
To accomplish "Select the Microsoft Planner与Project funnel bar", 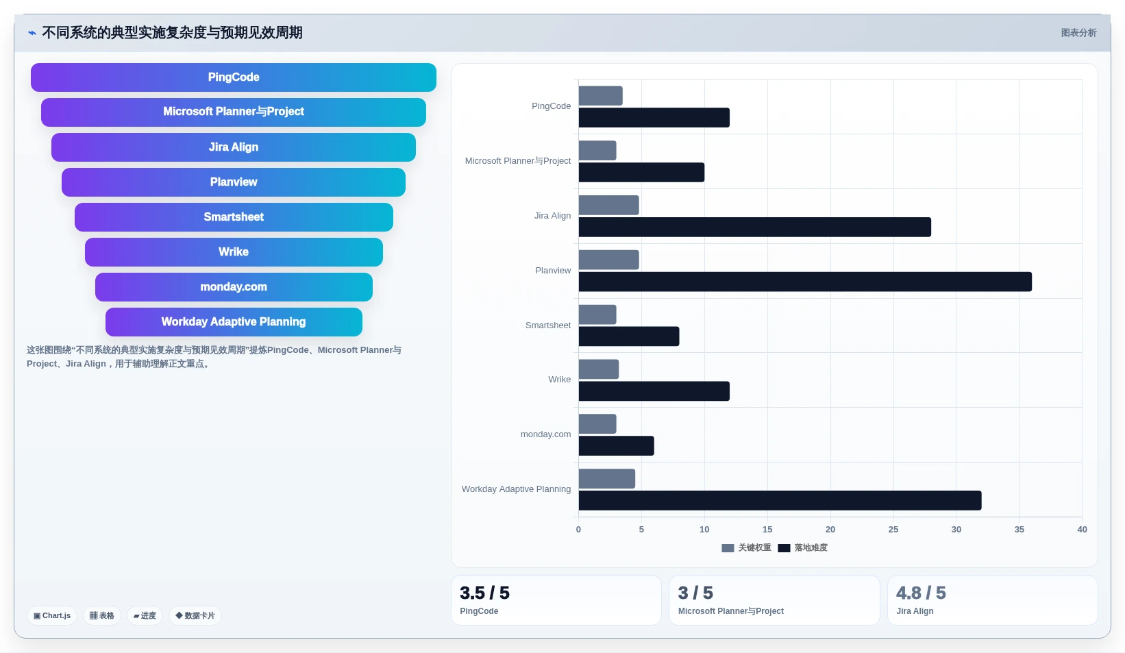I will click(234, 112).
